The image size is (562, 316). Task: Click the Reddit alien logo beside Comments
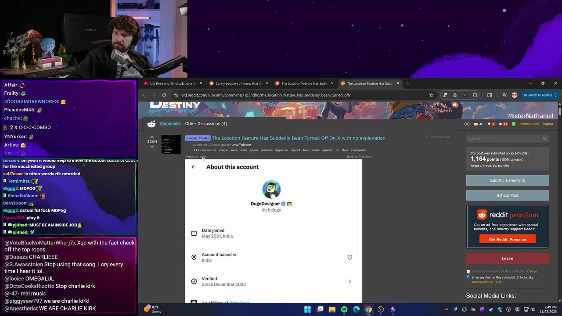click(151, 124)
